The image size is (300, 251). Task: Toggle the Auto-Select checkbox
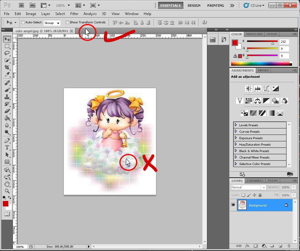(23, 22)
